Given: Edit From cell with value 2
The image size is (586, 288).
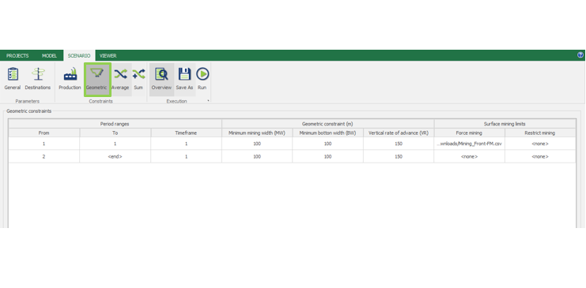Looking at the screenshot, I should pyautogui.click(x=44, y=157).
